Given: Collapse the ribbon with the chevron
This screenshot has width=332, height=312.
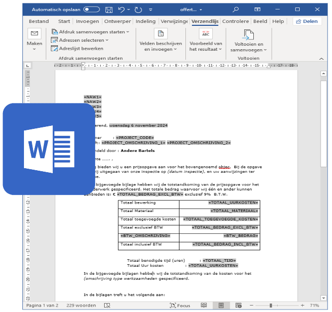Looking at the screenshot, I should (322, 59).
